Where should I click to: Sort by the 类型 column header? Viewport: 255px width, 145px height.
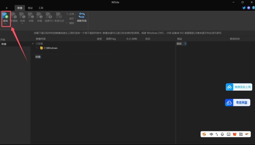(99, 39)
